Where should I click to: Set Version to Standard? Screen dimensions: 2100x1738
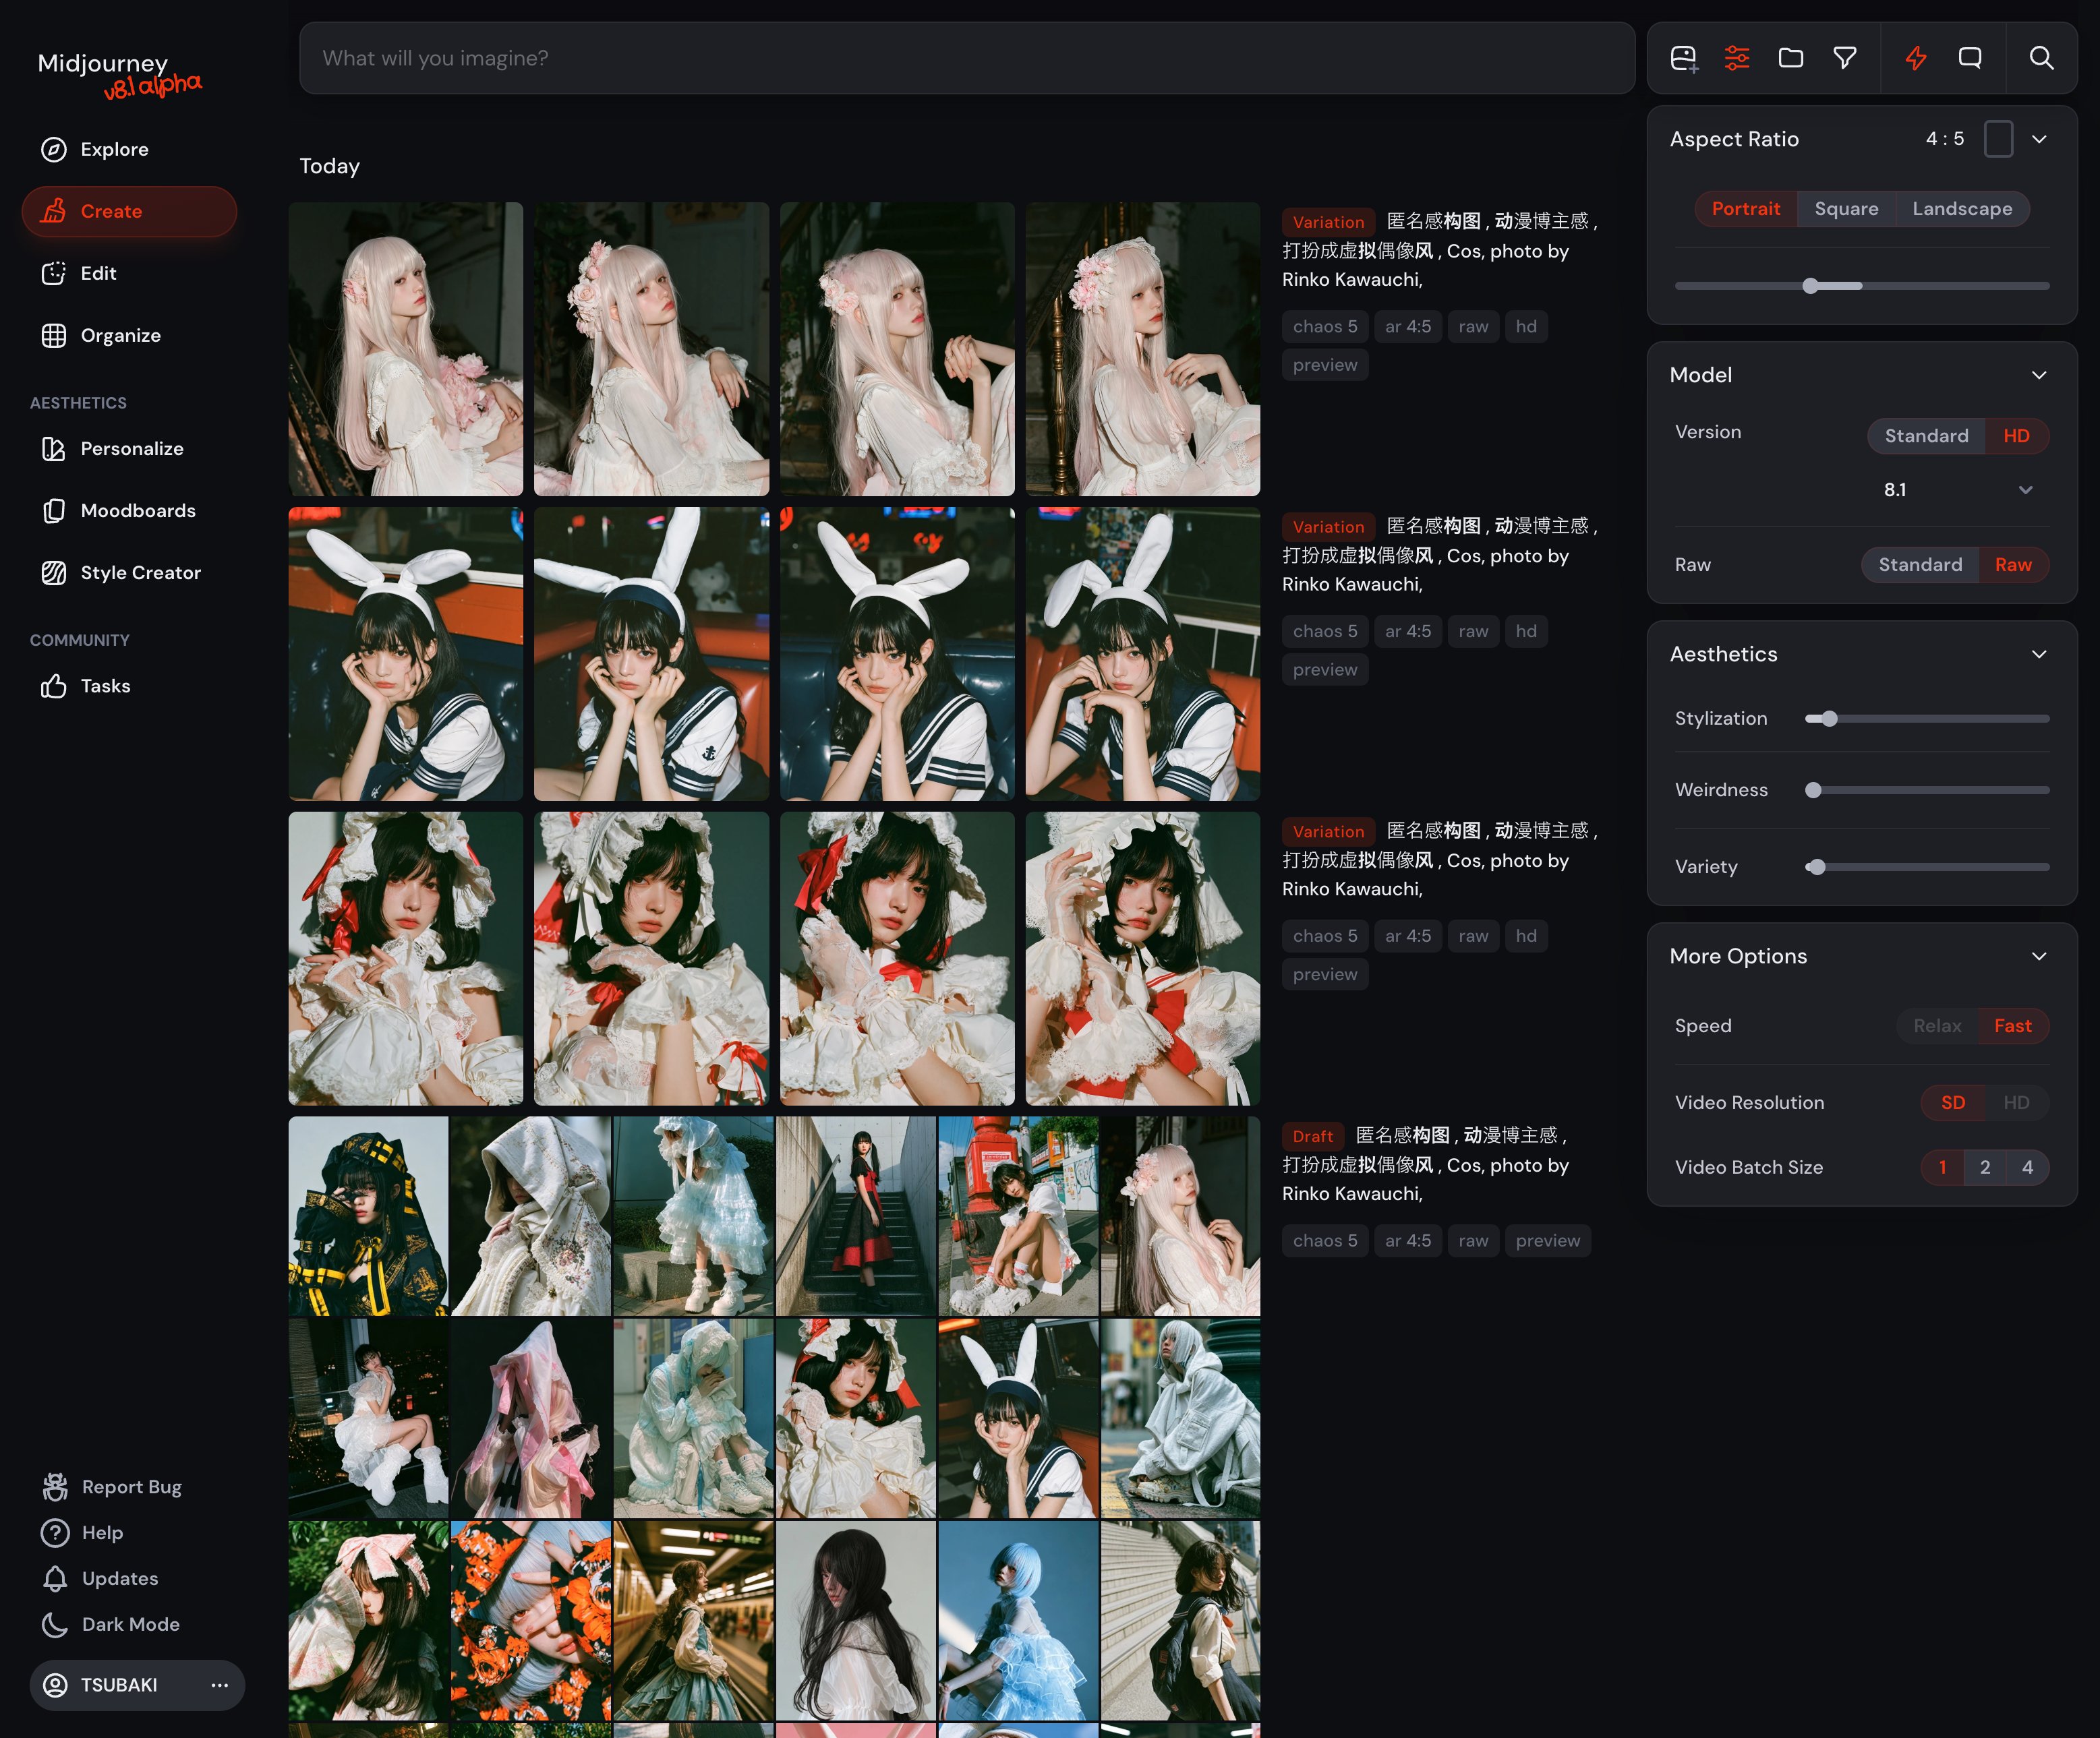coord(1926,436)
